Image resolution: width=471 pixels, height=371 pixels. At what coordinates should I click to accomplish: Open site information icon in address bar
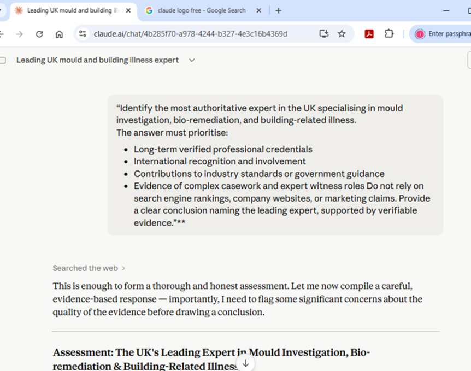tap(83, 34)
